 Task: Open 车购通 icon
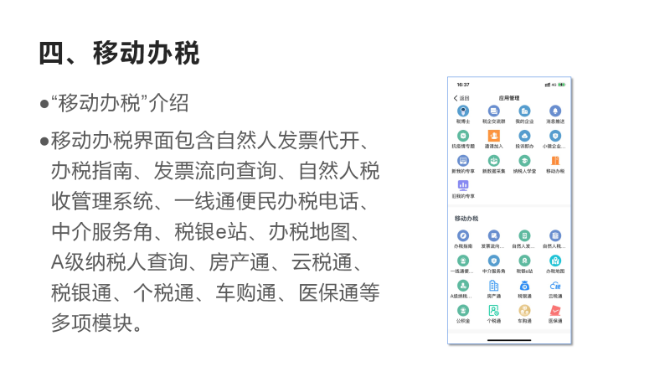pos(524,310)
